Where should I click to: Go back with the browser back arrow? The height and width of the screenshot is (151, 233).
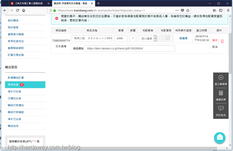click(x=5, y=11)
